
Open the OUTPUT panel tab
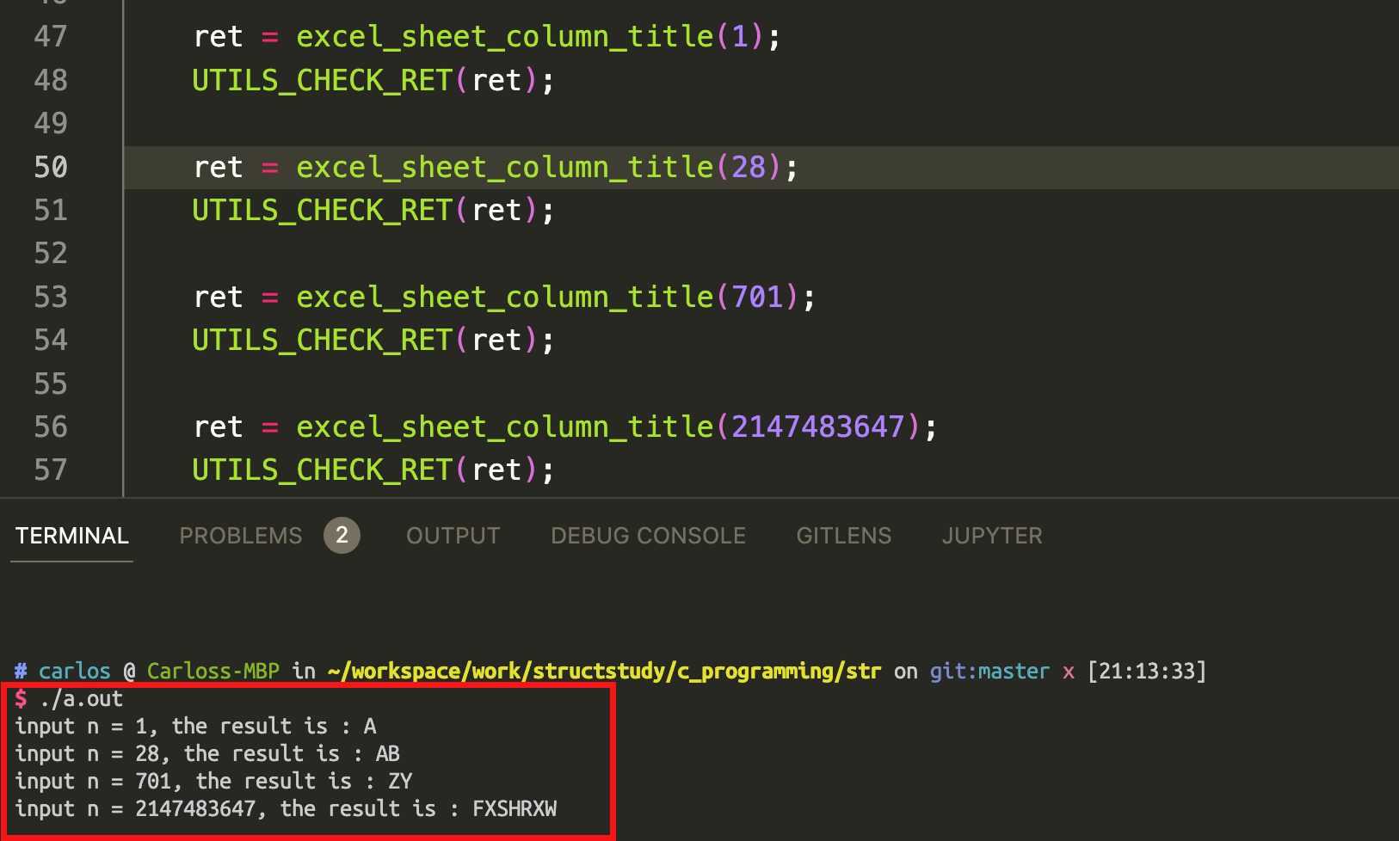[453, 535]
